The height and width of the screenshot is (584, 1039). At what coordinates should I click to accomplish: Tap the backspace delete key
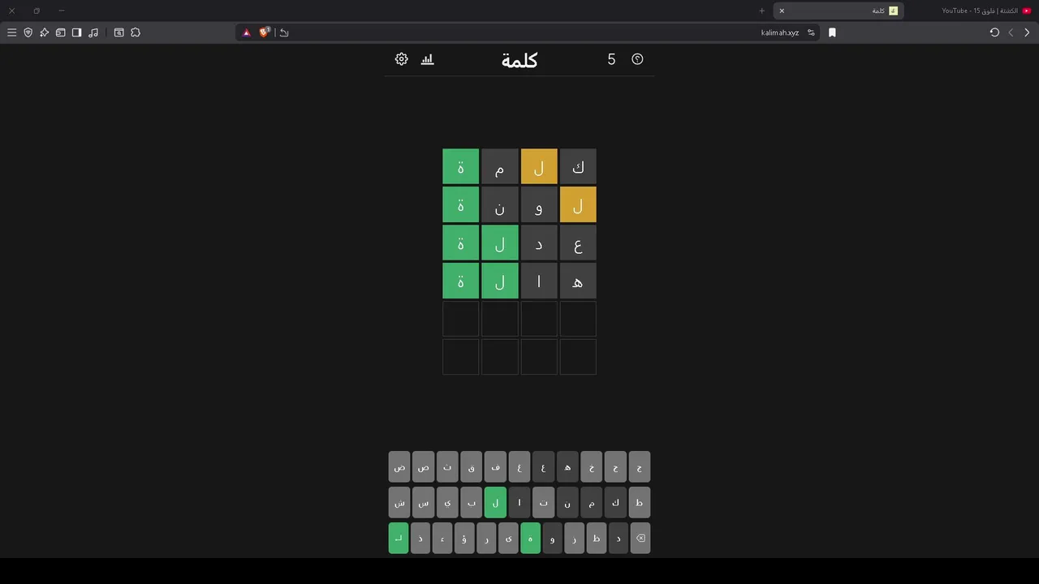click(x=640, y=538)
